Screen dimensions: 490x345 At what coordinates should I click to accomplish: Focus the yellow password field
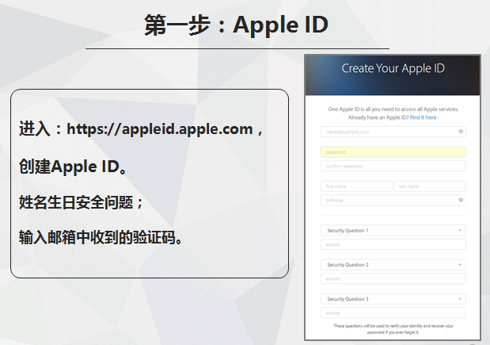393,152
